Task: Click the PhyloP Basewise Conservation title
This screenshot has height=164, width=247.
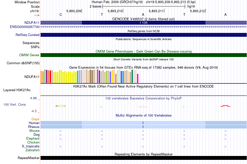Action: click(144, 98)
